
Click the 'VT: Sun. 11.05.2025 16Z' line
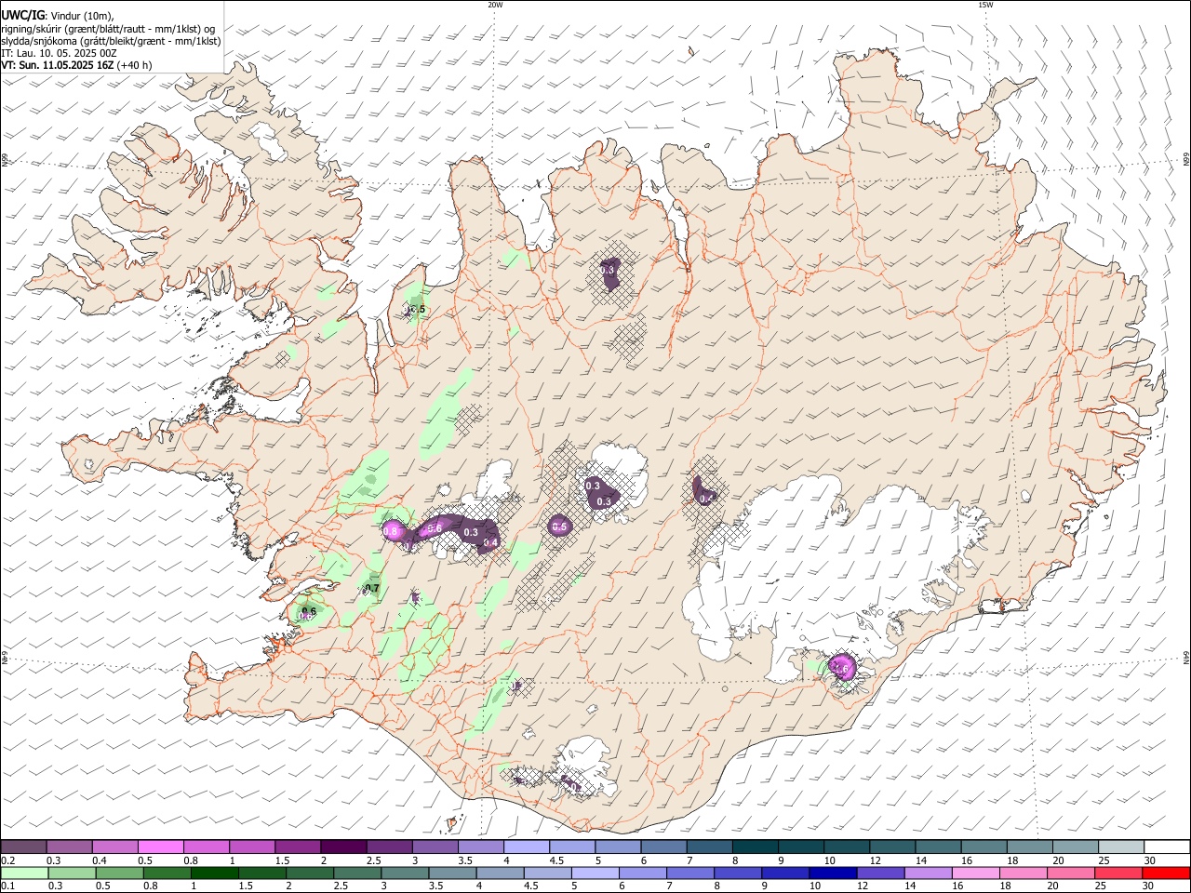pos(58,65)
